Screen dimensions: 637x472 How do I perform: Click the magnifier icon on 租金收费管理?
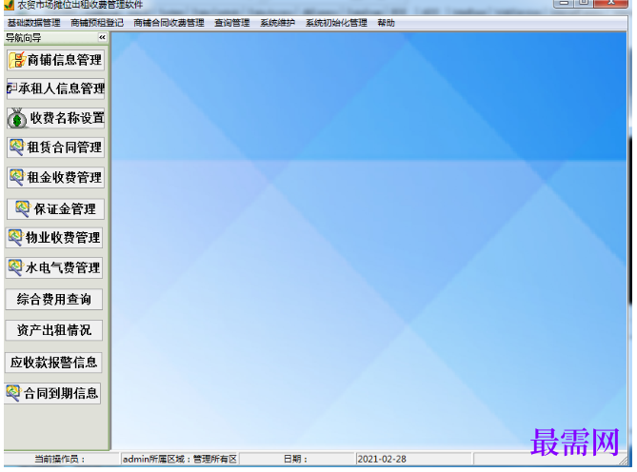pos(16,177)
